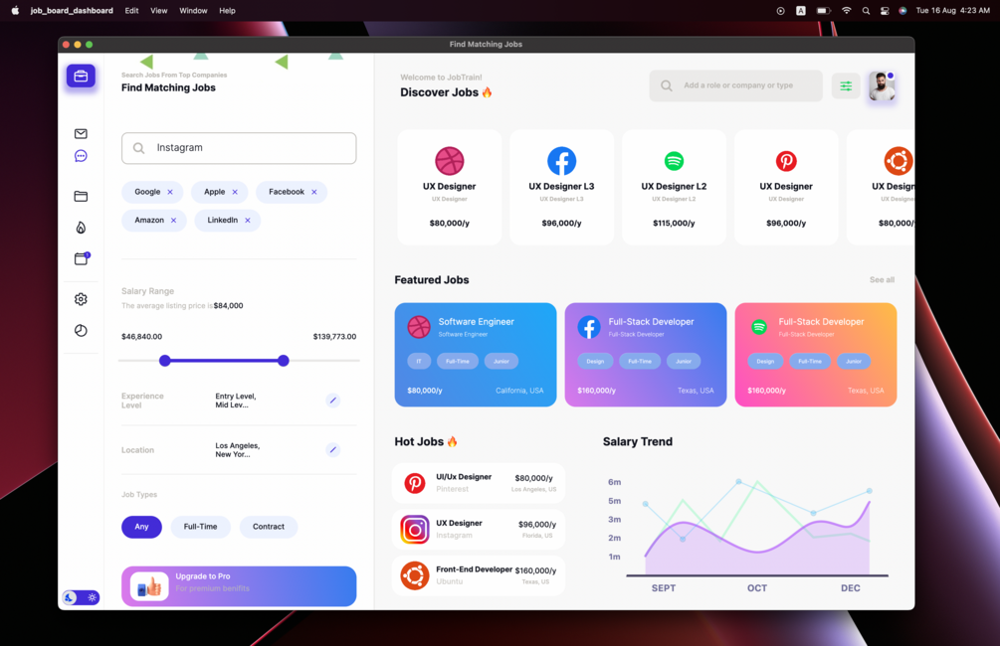Edit Location with pencil icon
This screenshot has height=646, width=1000.
(333, 450)
